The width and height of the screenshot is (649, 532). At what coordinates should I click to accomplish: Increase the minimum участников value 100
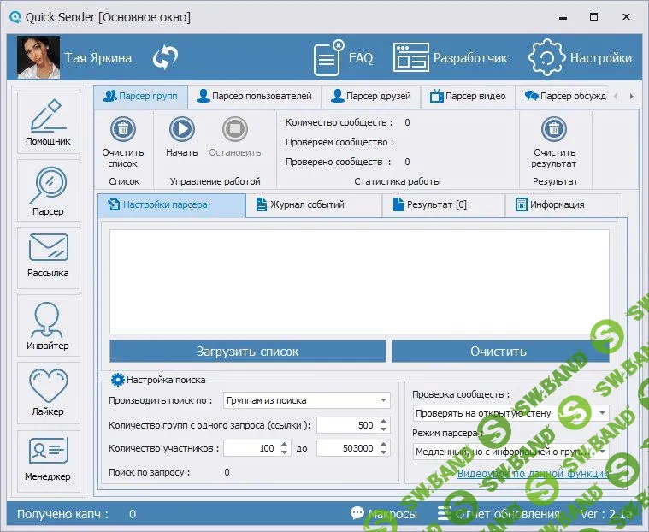coord(284,444)
